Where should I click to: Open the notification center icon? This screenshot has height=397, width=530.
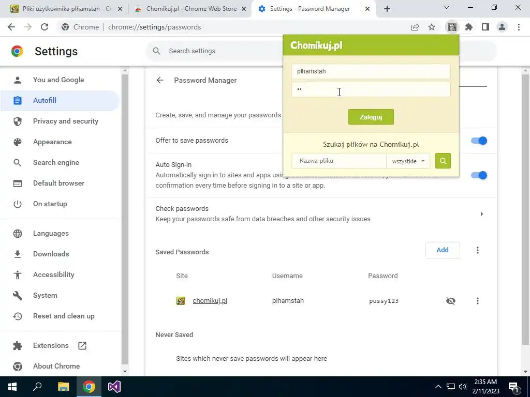coord(513,387)
